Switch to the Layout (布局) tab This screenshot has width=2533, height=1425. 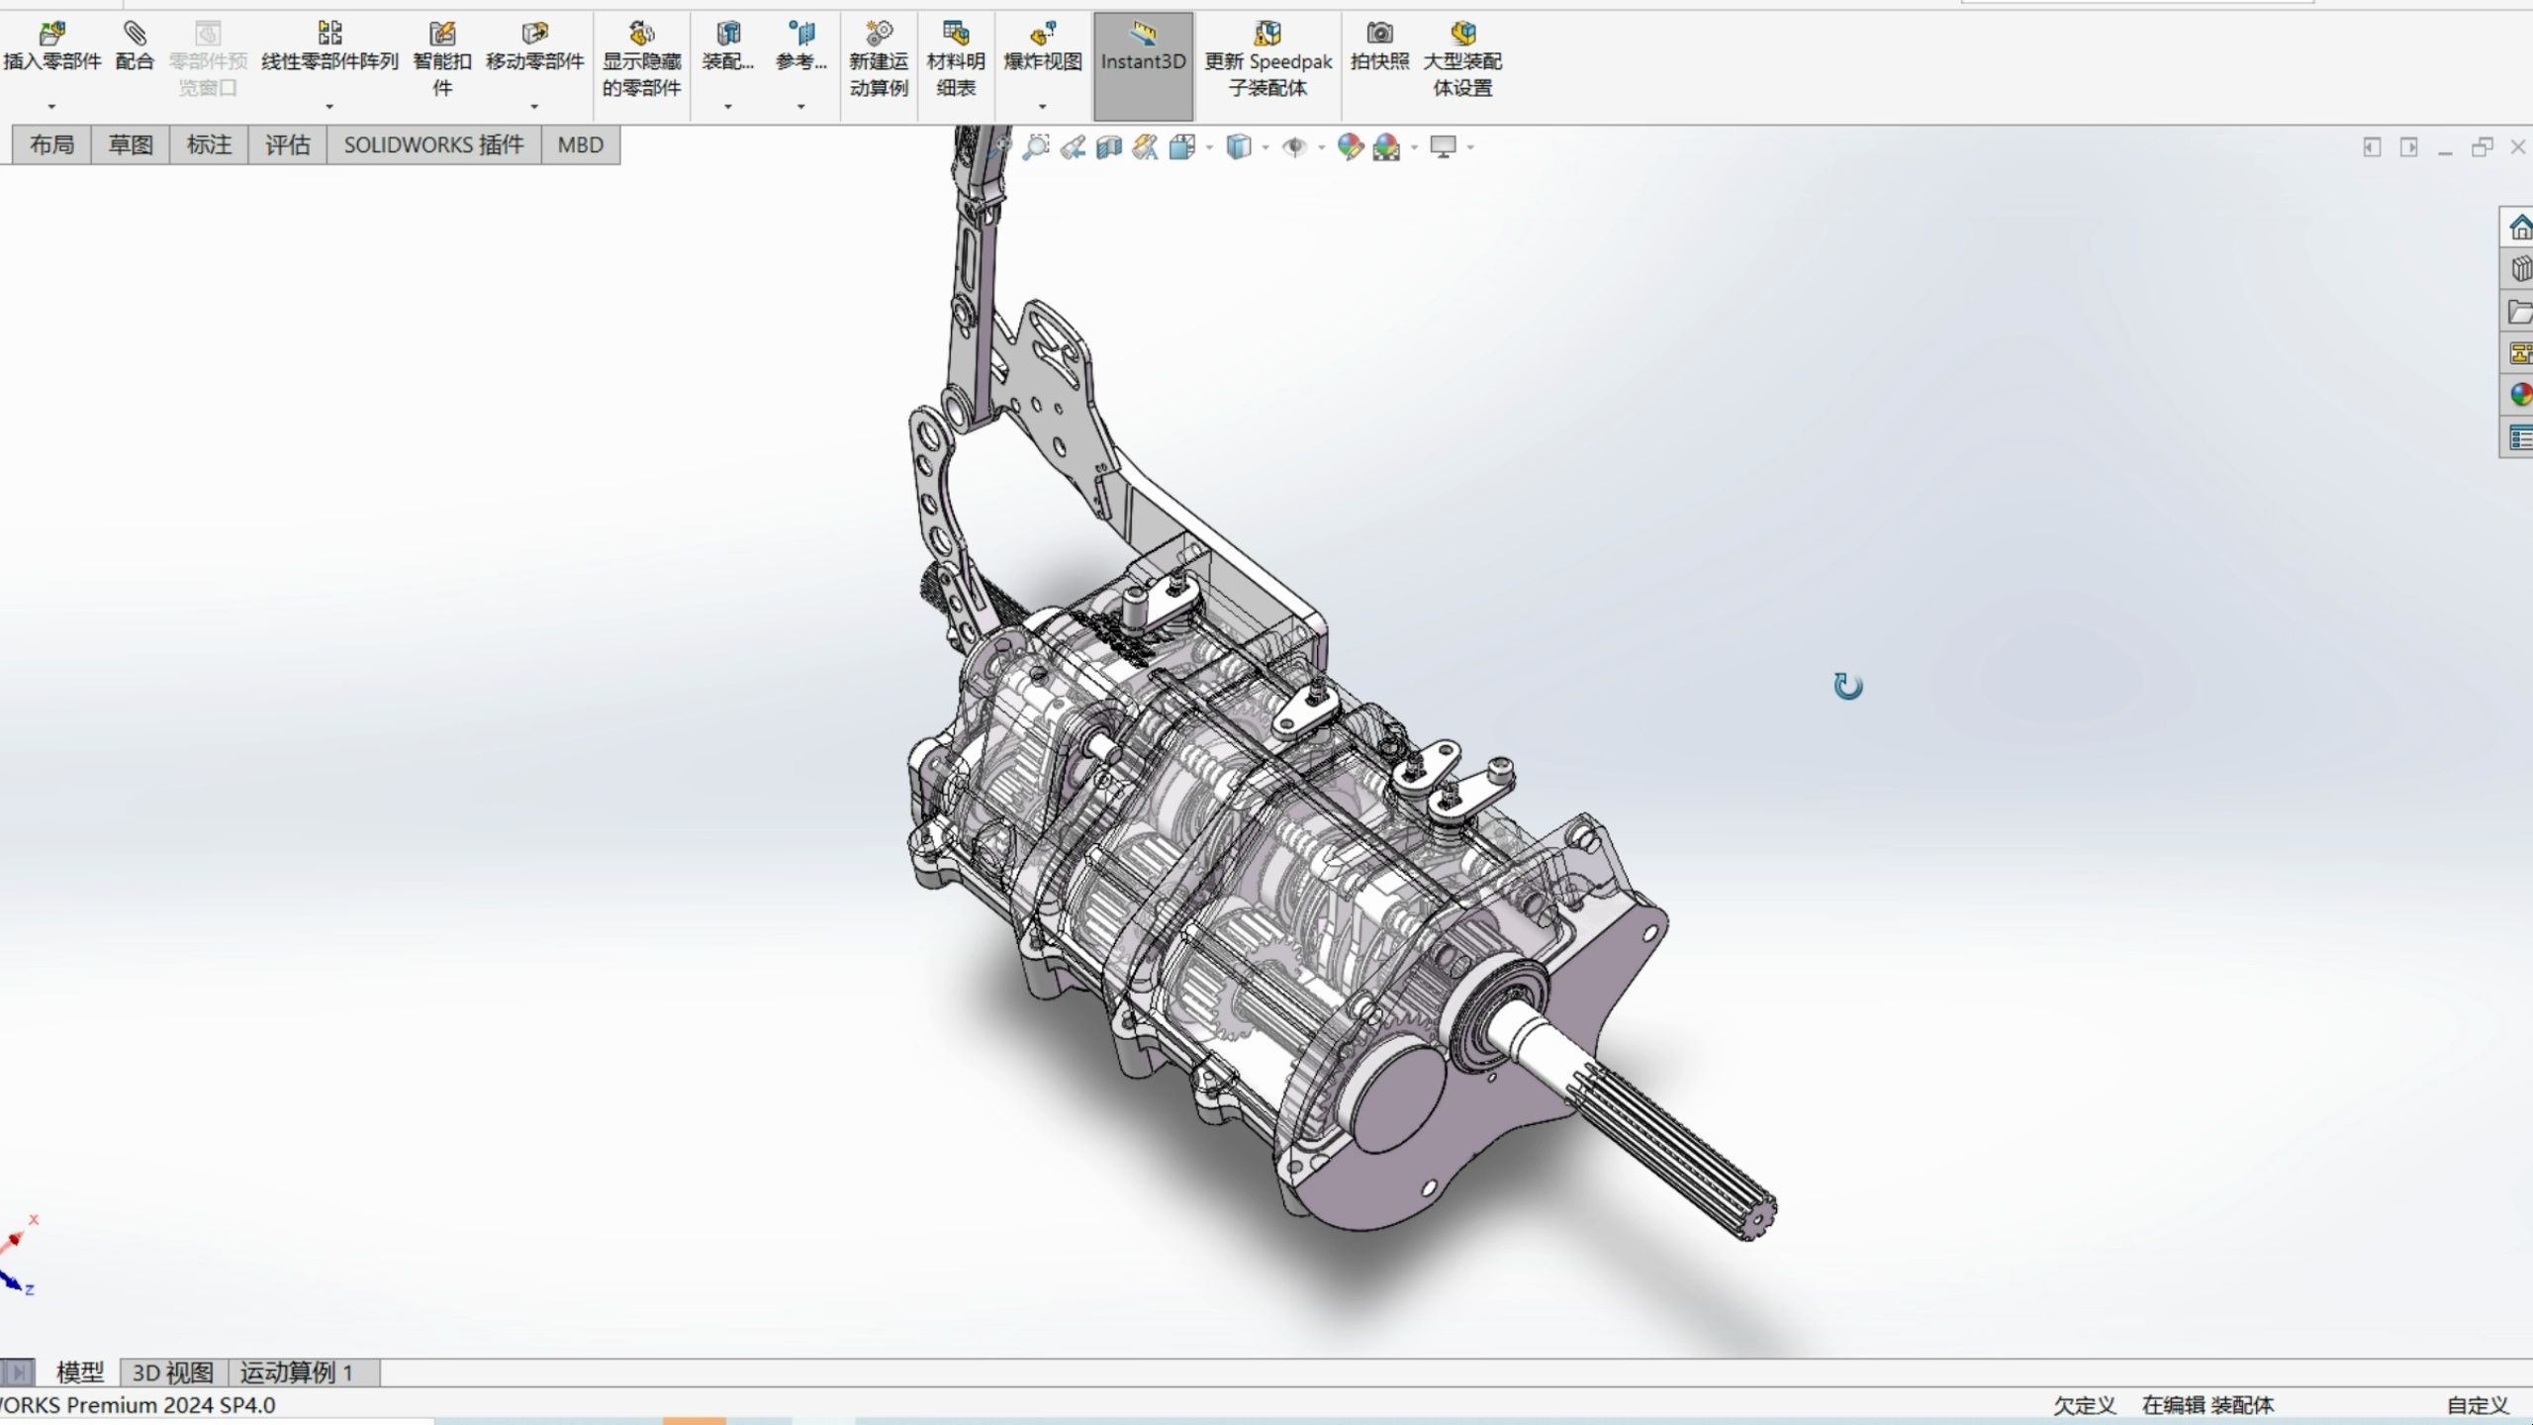coord(51,145)
